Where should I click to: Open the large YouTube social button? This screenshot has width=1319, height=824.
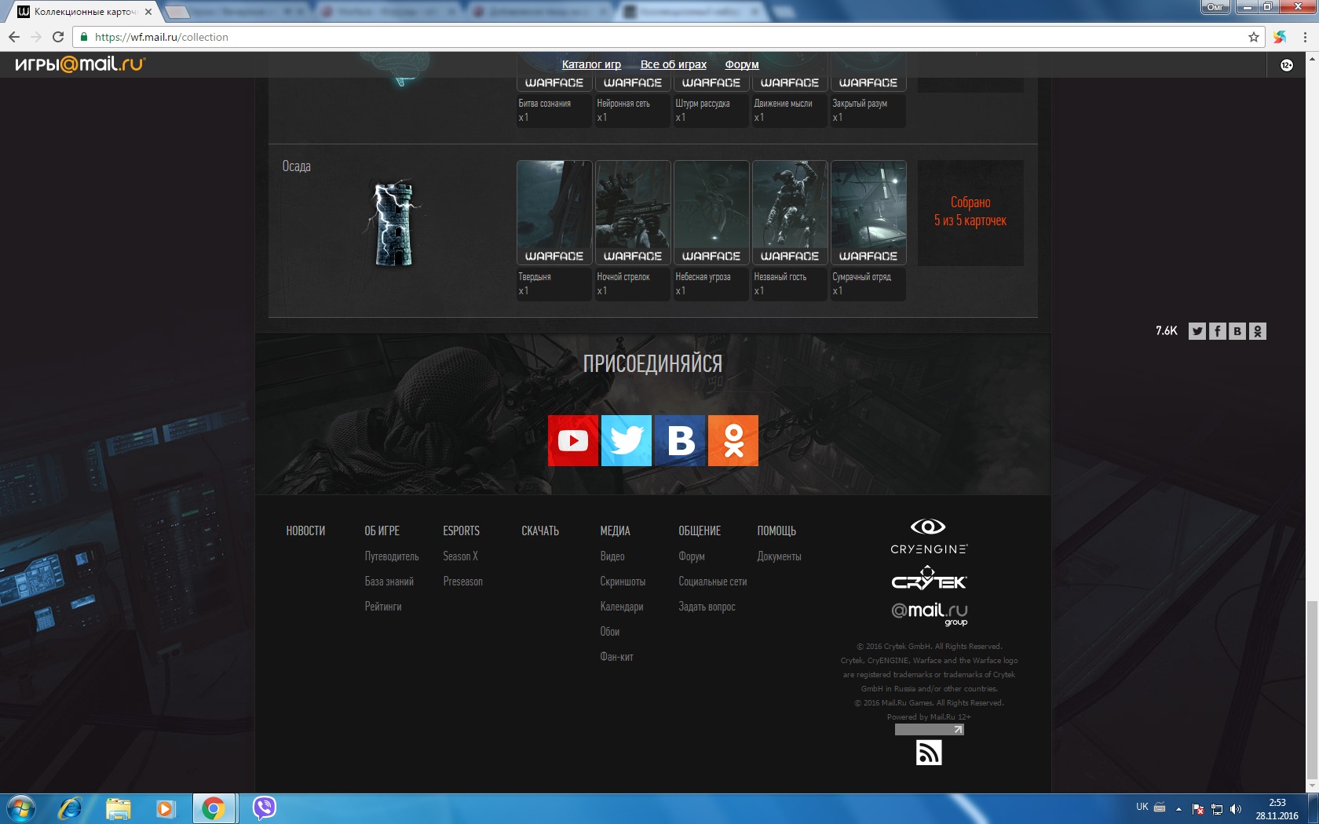tap(573, 440)
